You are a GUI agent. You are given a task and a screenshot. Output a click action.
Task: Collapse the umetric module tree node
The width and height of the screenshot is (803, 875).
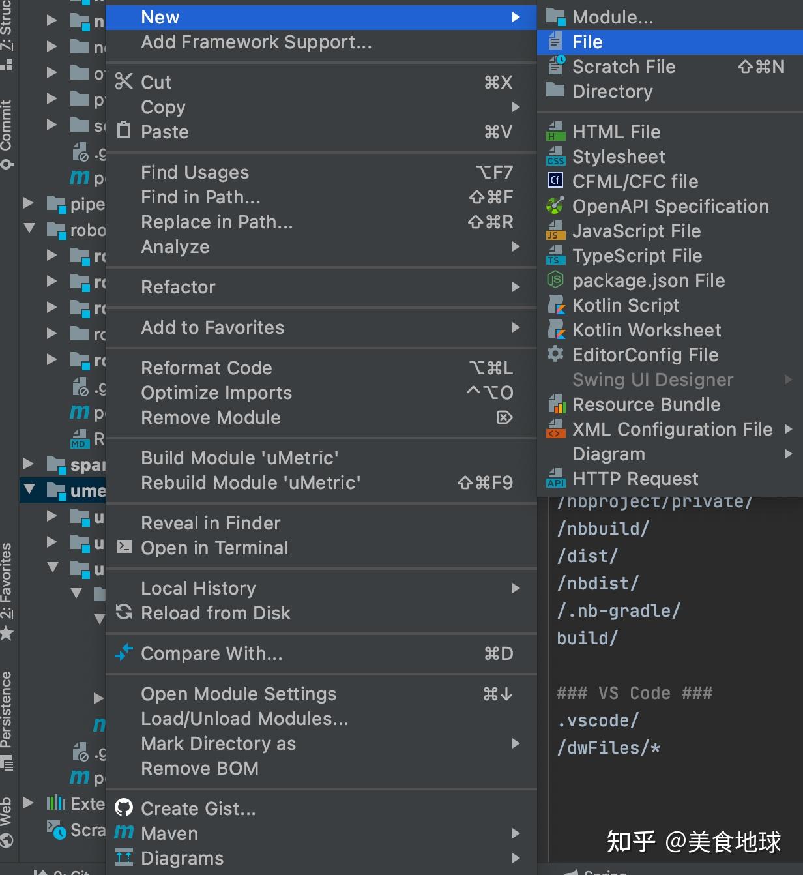(x=29, y=490)
